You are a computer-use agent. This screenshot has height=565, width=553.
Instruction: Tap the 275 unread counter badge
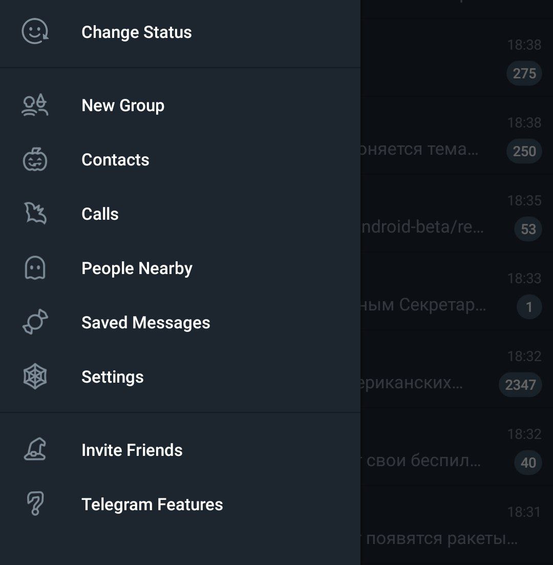tap(524, 73)
